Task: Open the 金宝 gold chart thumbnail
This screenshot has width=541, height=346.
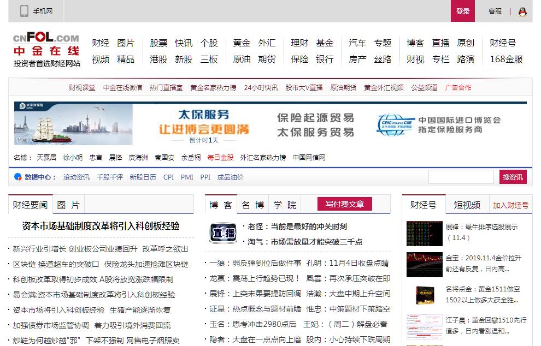Action: [424, 264]
